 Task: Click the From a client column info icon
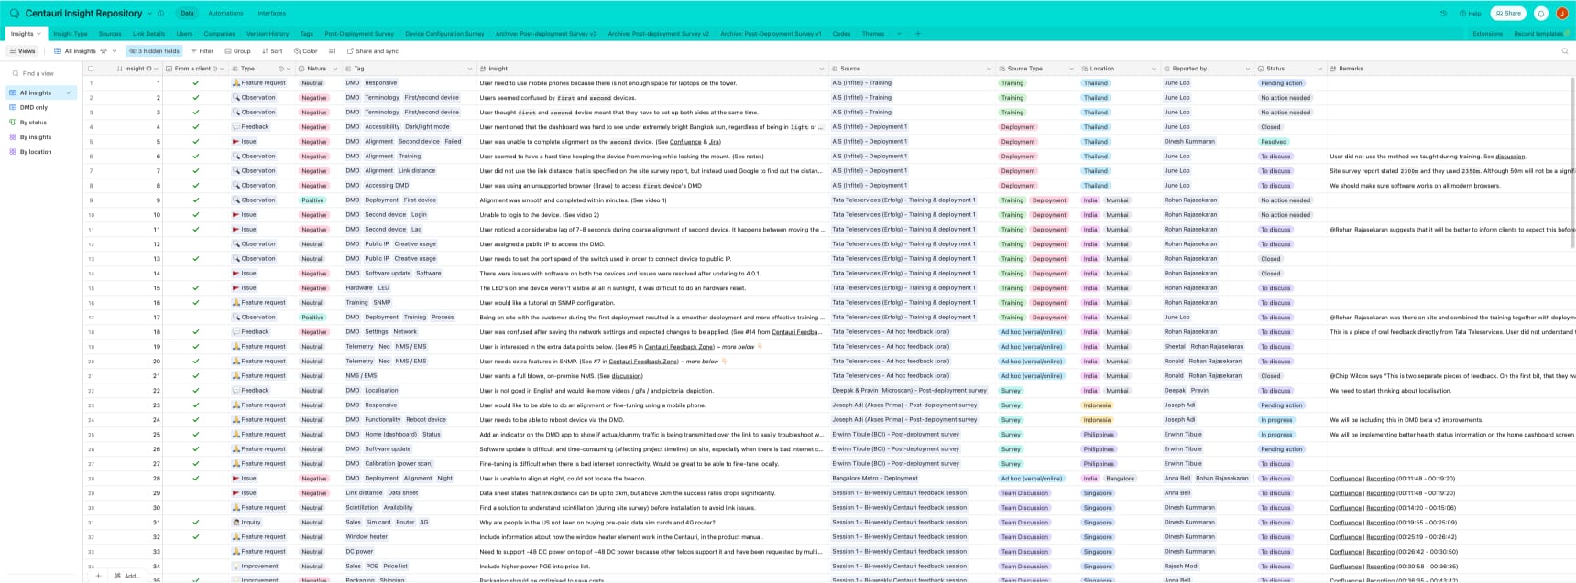[x=215, y=69]
